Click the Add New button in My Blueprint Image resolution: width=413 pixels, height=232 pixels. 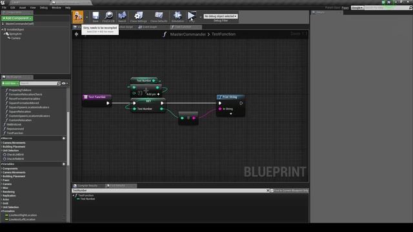pyautogui.click(x=10, y=83)
